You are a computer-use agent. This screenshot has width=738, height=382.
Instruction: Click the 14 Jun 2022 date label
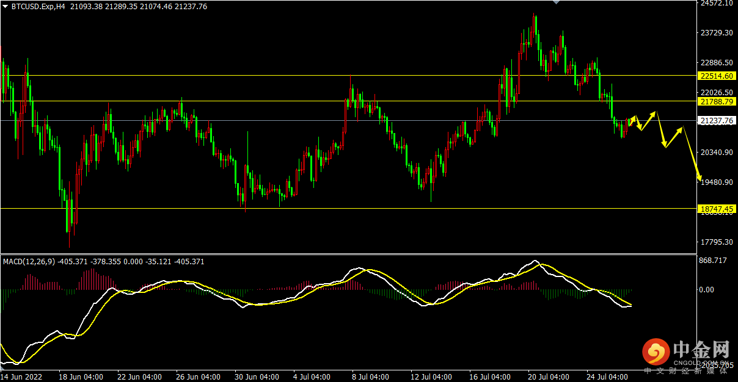pyautogui.click(x=23, y=377)
